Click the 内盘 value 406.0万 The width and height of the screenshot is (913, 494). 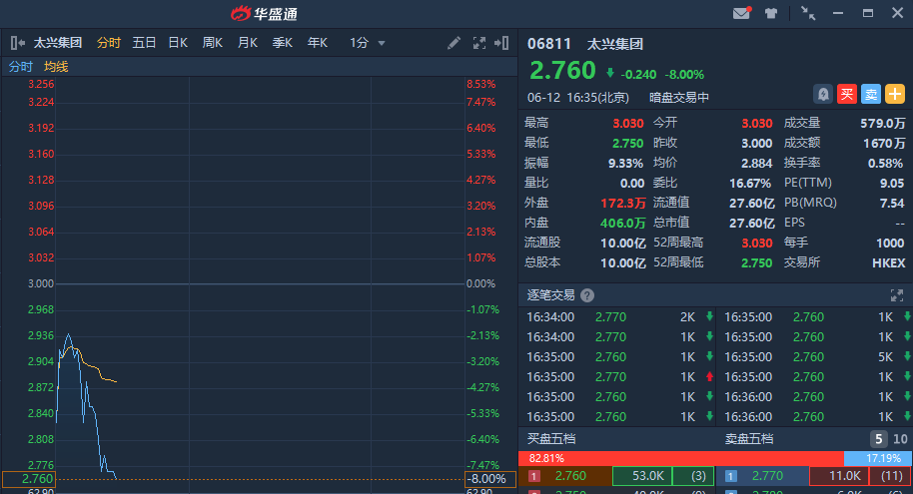tap(623, 223)
